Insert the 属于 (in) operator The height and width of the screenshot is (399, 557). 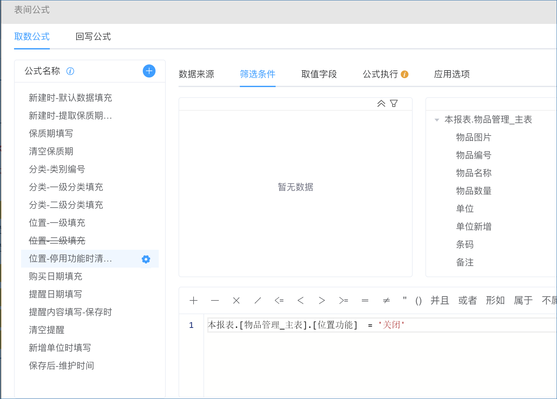coord(523,300)
